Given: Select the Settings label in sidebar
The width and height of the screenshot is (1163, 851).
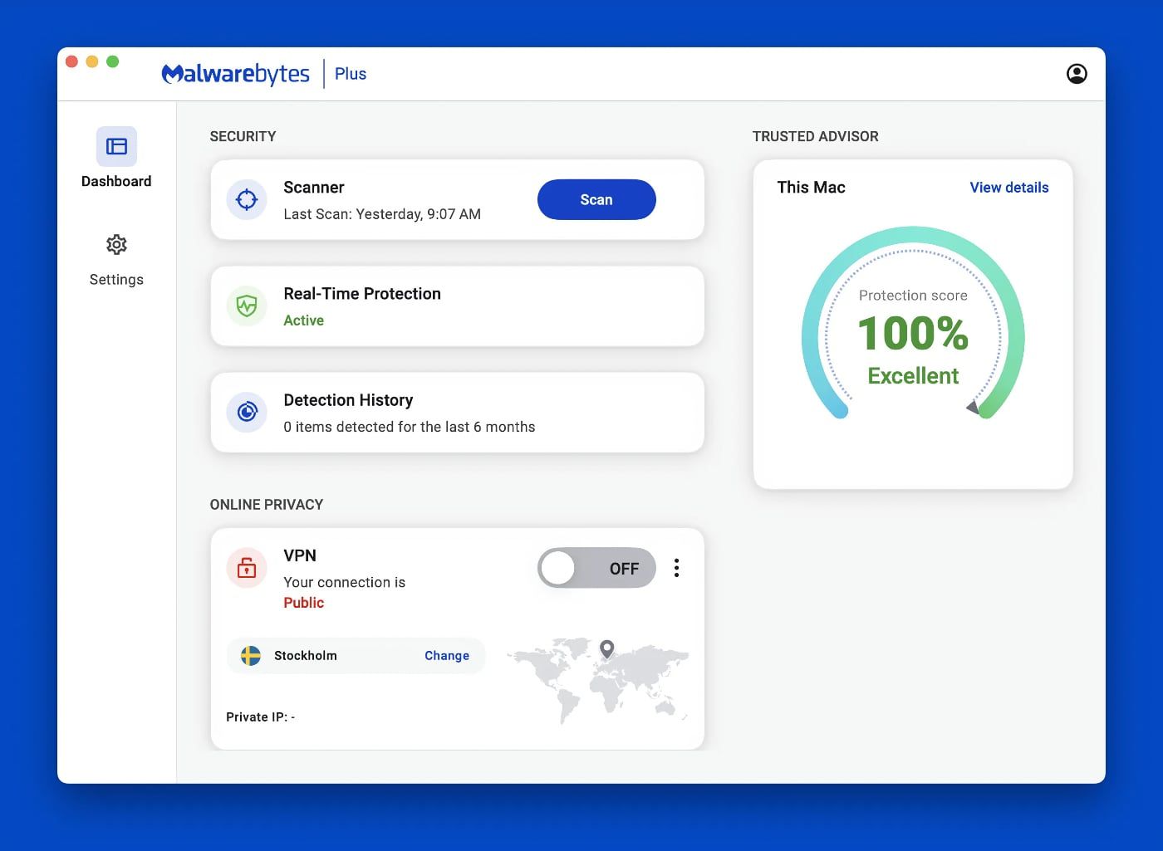Looking at the screenshot, I should [x=116, y=280].
